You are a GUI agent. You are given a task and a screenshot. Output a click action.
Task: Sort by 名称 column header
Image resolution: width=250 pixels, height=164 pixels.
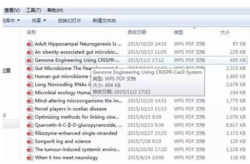coord(32,32)
